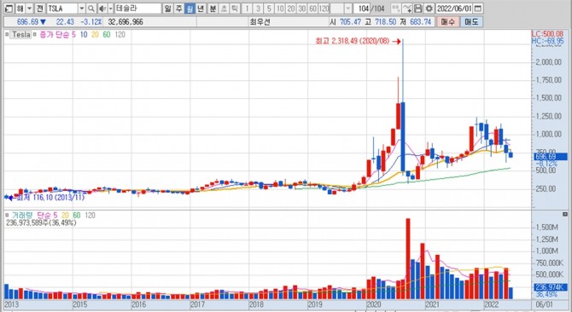Image resolution: width=572 pixels, height=312 pixels.
Task: Expand the market type dropdown near 해
Action: 29,9
